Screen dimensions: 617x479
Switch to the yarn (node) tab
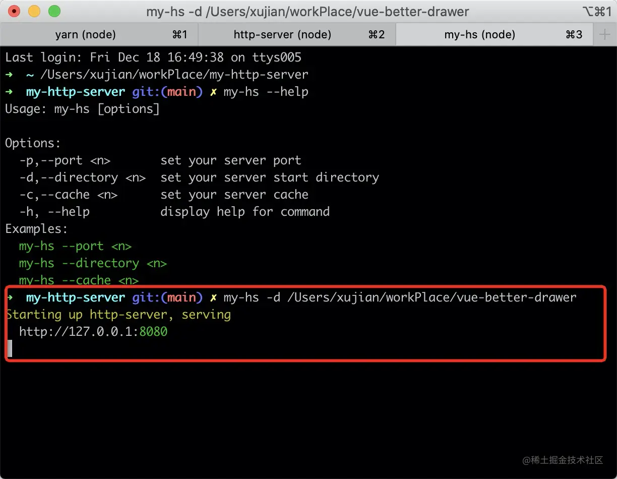99,35
